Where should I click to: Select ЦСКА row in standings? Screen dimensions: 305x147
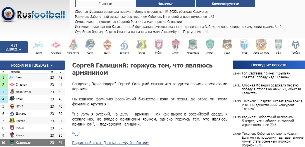pyautogui.click(x=32, y=107)
